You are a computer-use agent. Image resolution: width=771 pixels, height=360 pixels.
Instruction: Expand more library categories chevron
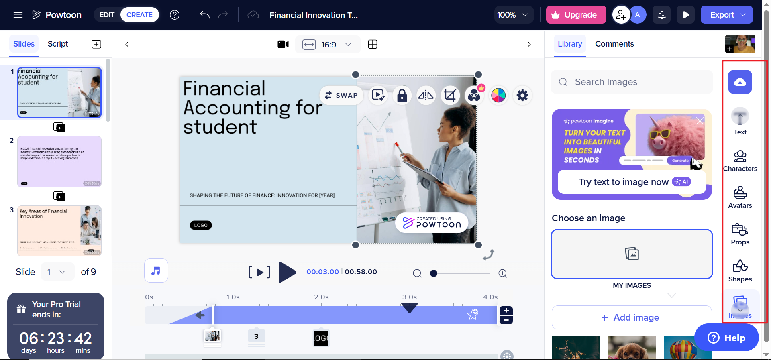tap(740, 310)
